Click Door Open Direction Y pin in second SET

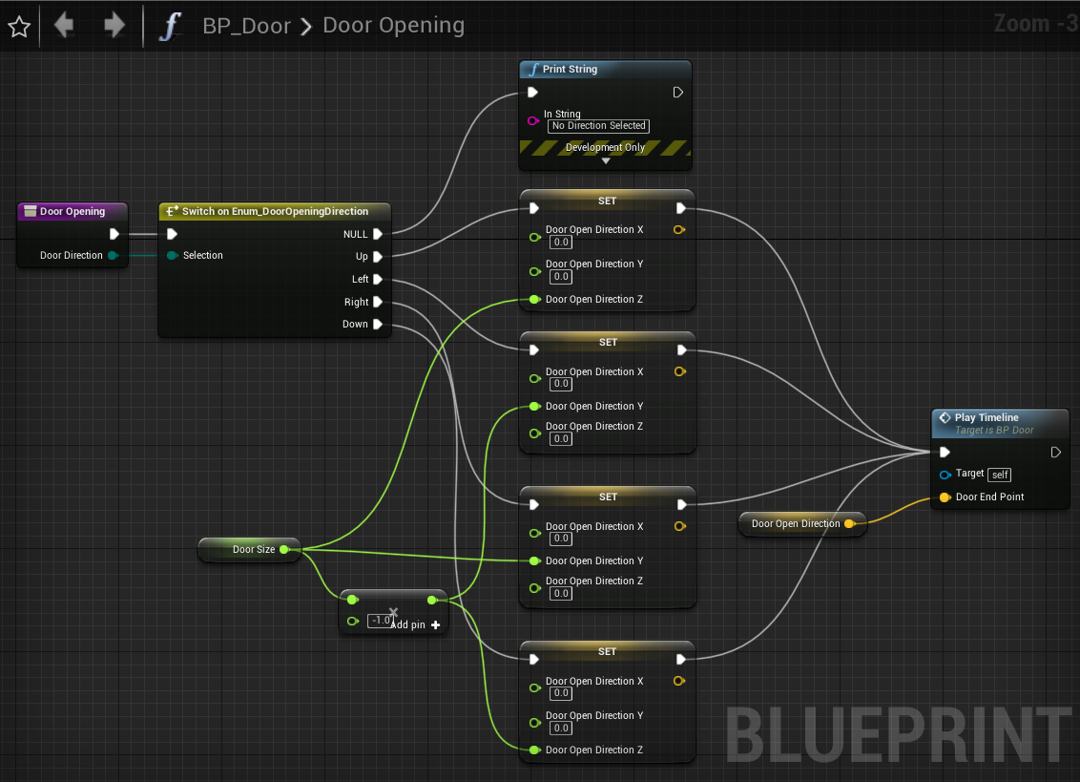click(534, 406)
